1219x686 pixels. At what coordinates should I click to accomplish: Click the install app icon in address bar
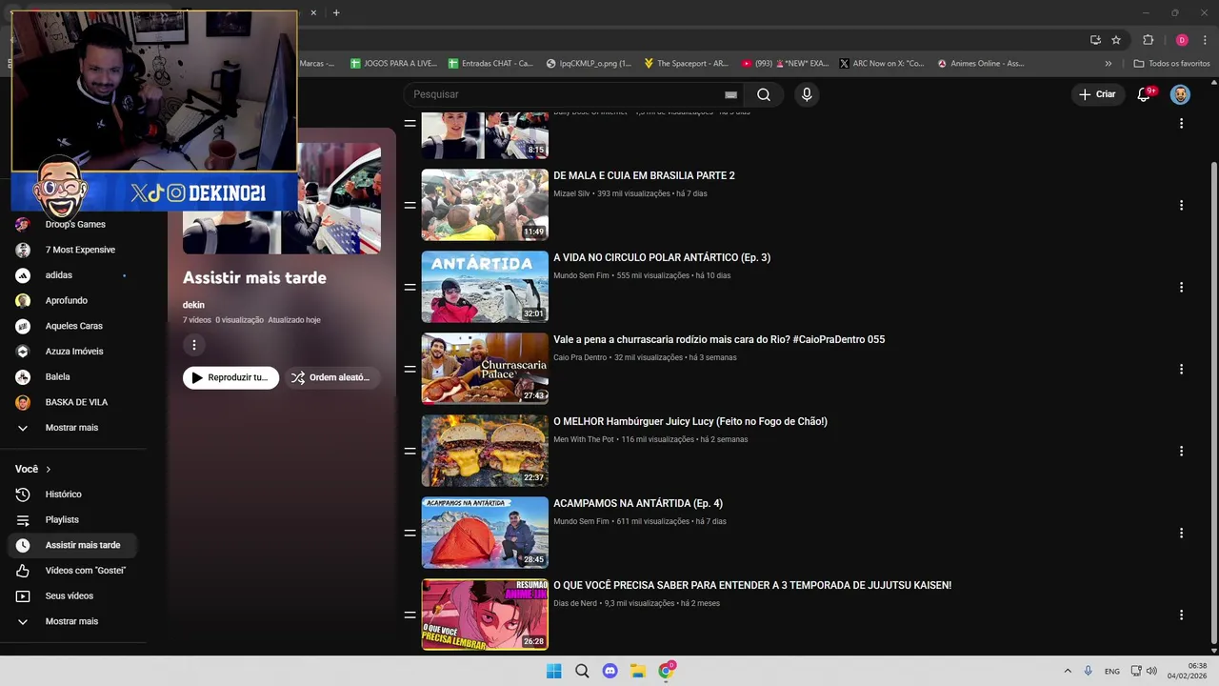(1095, 40)
